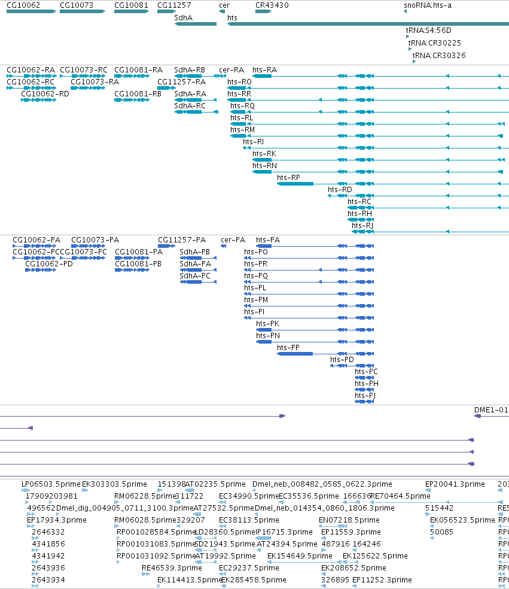This screenshot has height=589, width=509.
Task: Open the hts-RD transcript label
Action: 340,190
